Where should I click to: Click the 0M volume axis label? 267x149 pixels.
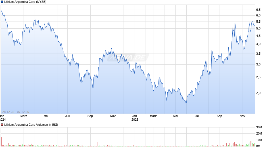coord(258,146)
